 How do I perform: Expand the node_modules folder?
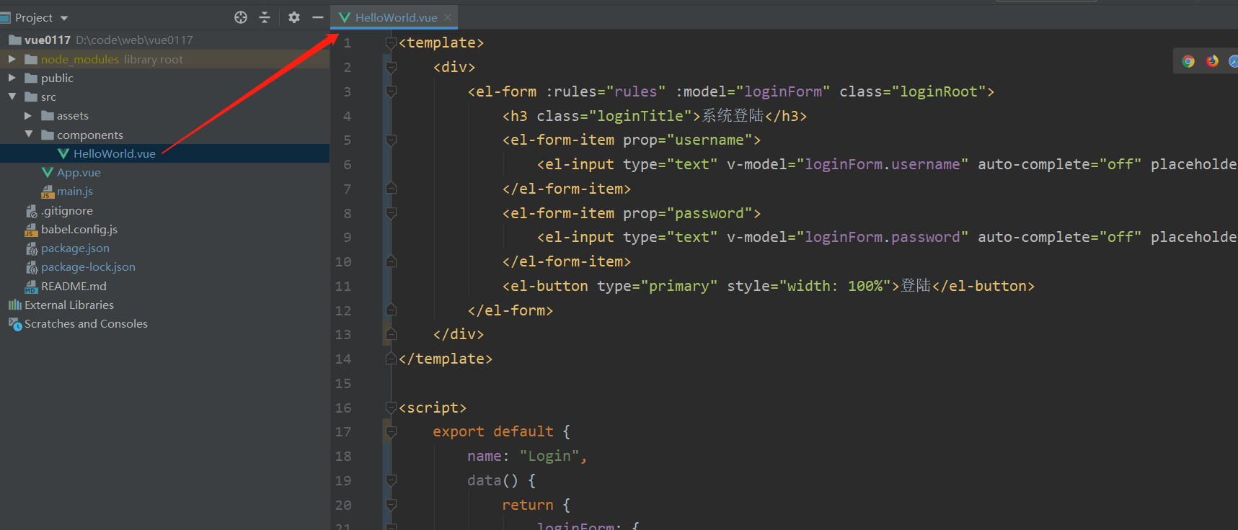12,59
